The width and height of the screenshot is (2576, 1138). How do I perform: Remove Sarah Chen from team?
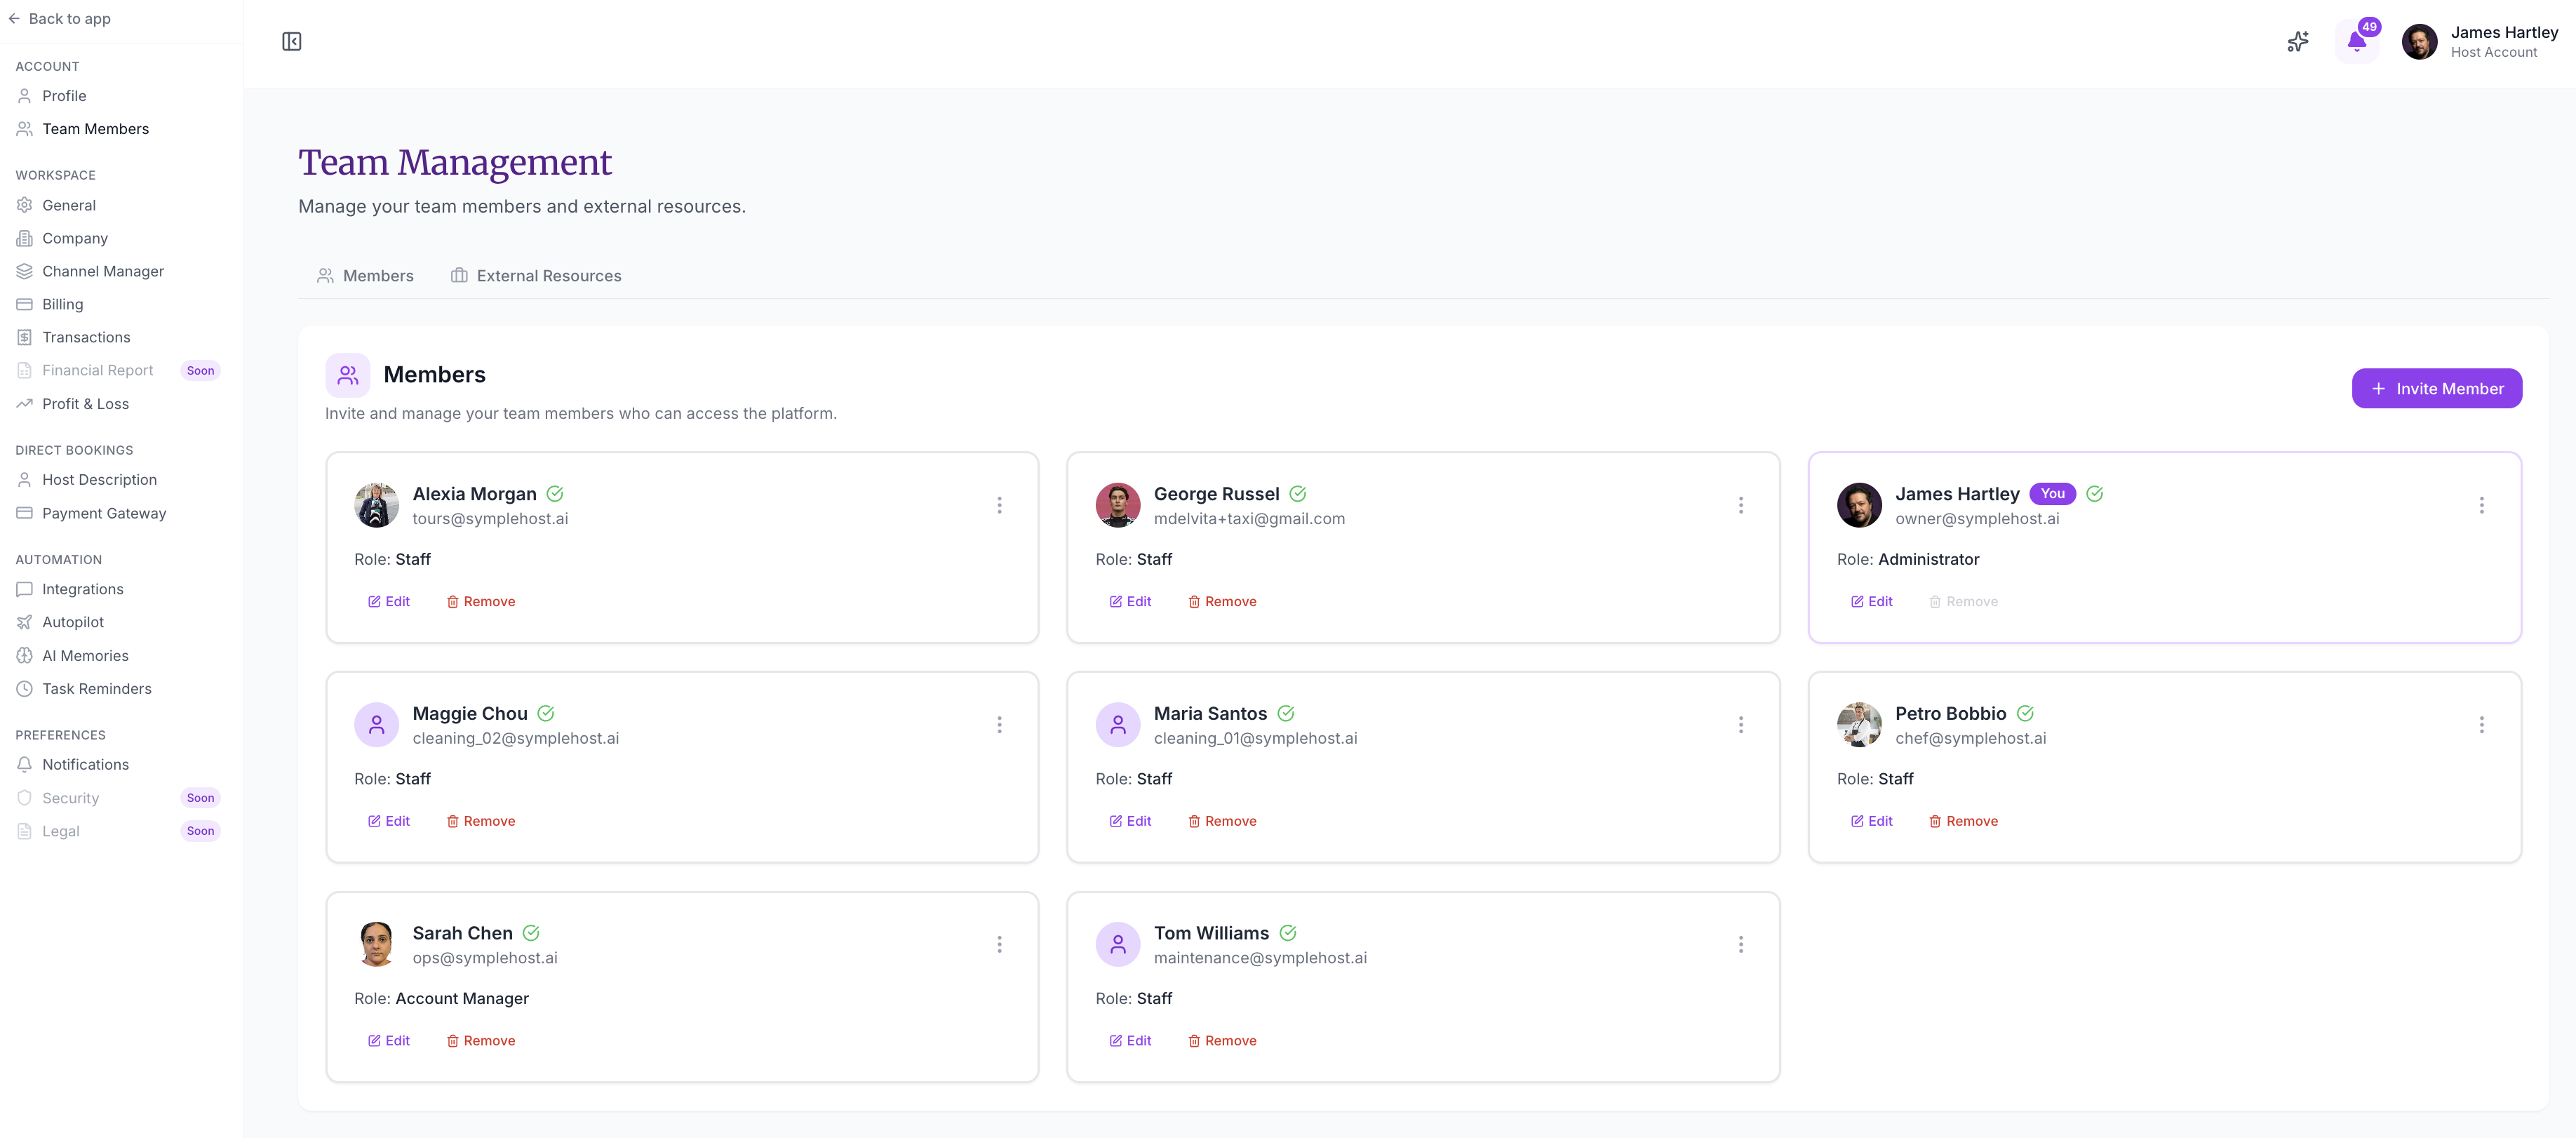point(481,1041)
